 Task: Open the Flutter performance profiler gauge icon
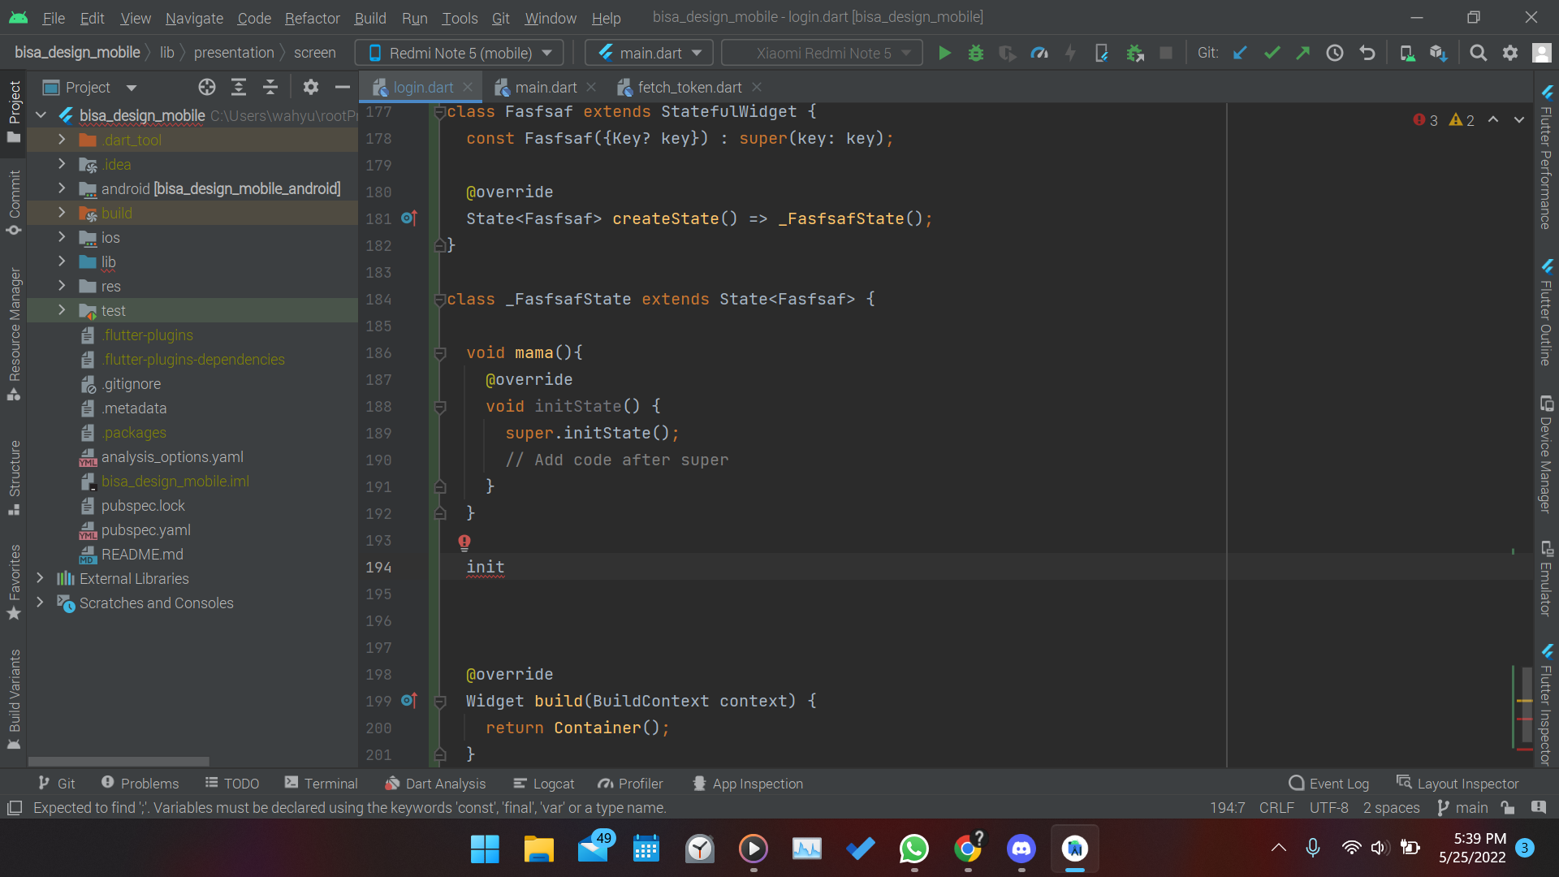[1039, 53]
